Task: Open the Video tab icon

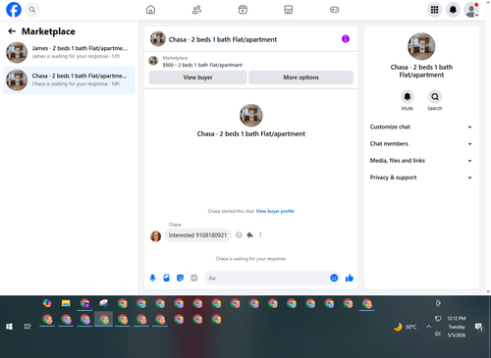Action: 243,10
